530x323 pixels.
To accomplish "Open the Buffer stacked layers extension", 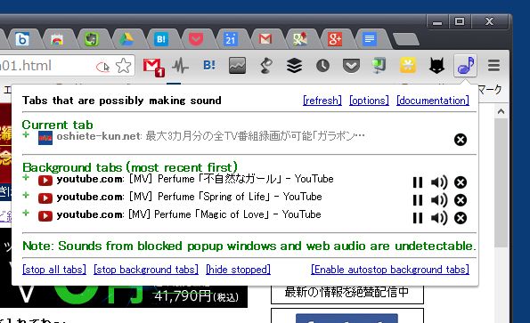I will (294, 66).
